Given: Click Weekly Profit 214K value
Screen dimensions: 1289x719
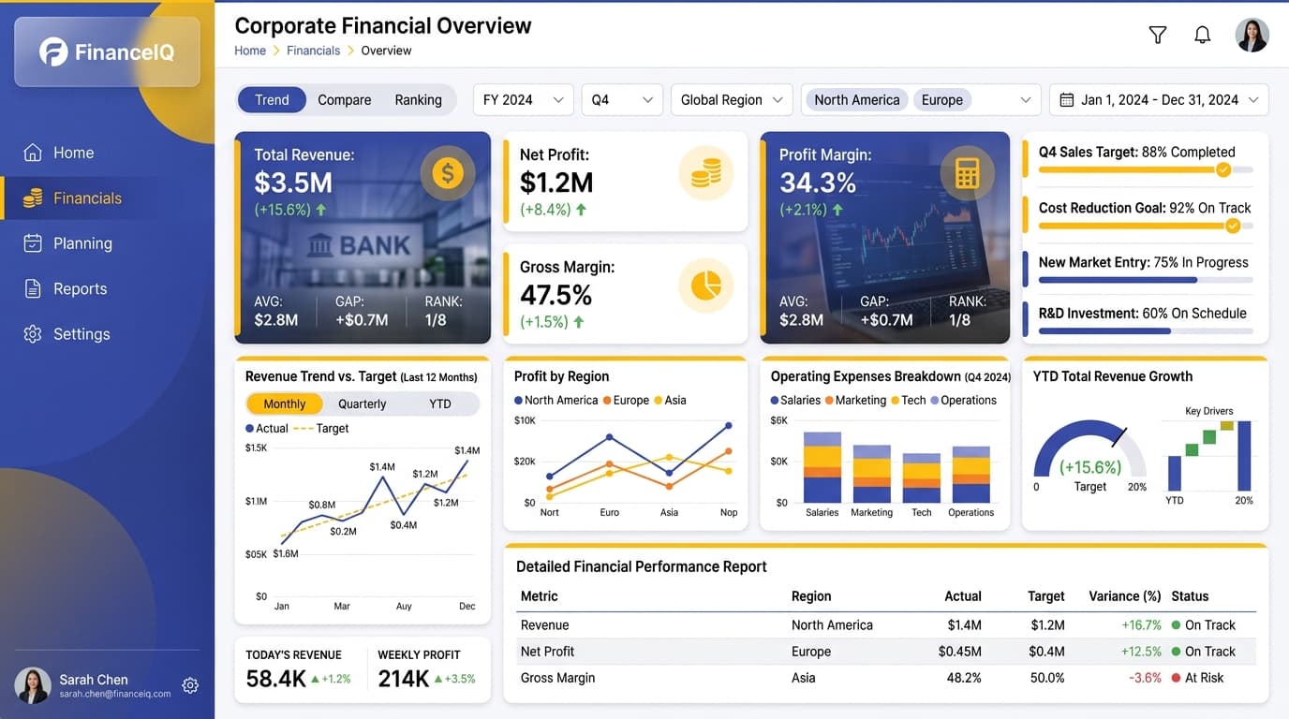Looking at the screenshot, I should pos(404,679).
